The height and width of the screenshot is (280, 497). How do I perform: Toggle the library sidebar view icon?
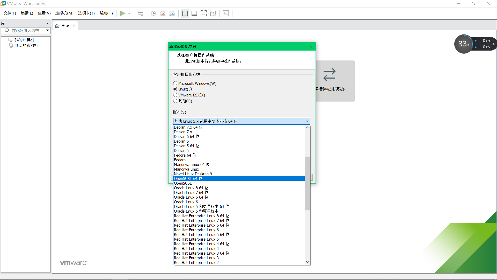[185, 13]
